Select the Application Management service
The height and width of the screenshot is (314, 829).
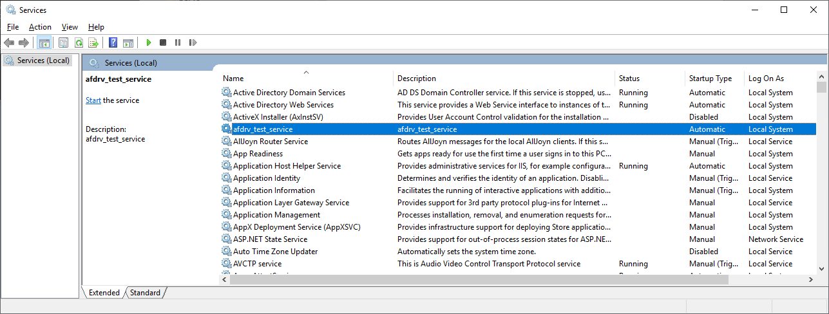(x=276, y=215)
